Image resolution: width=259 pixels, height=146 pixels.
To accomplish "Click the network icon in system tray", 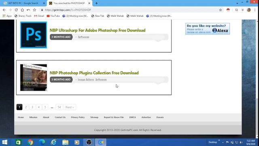I will (237, 142).
